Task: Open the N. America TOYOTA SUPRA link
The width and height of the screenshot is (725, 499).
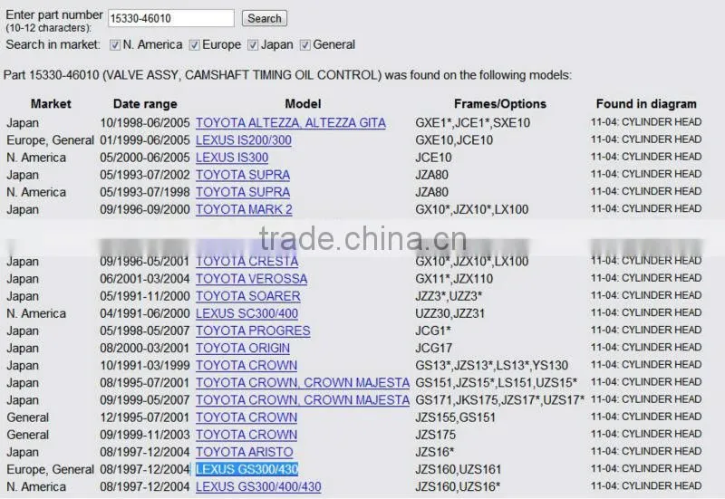Action: point(243,192)
